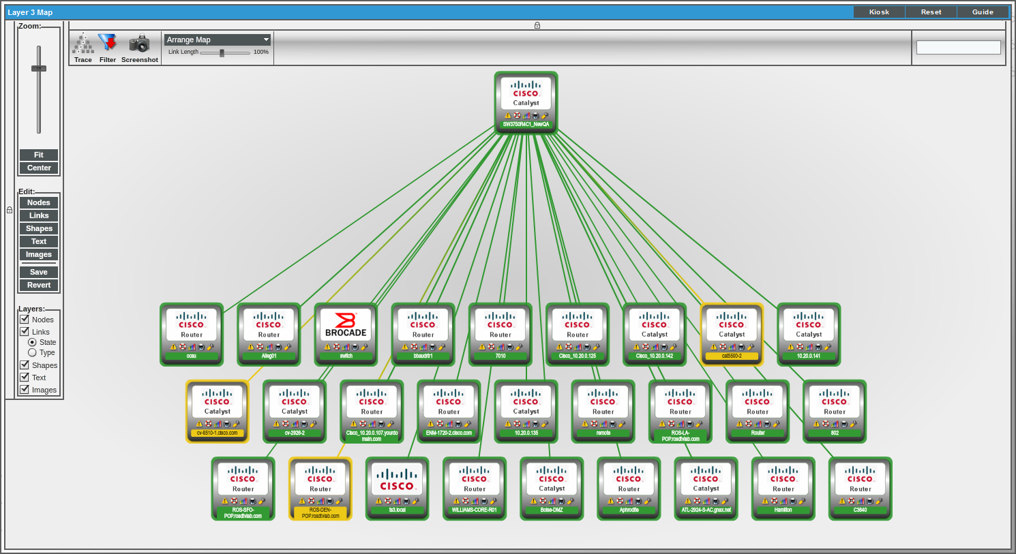The width and height of the screenshot is (1016, 554).
Task: Open wrench icon on cat5500-2 node
Action: (751, 347)
